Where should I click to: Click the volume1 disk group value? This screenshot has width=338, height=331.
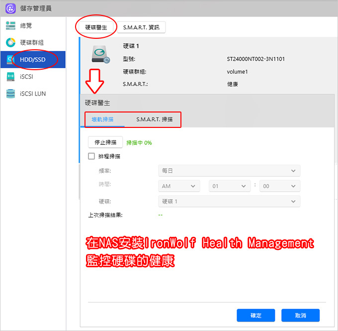pos(237,72)
